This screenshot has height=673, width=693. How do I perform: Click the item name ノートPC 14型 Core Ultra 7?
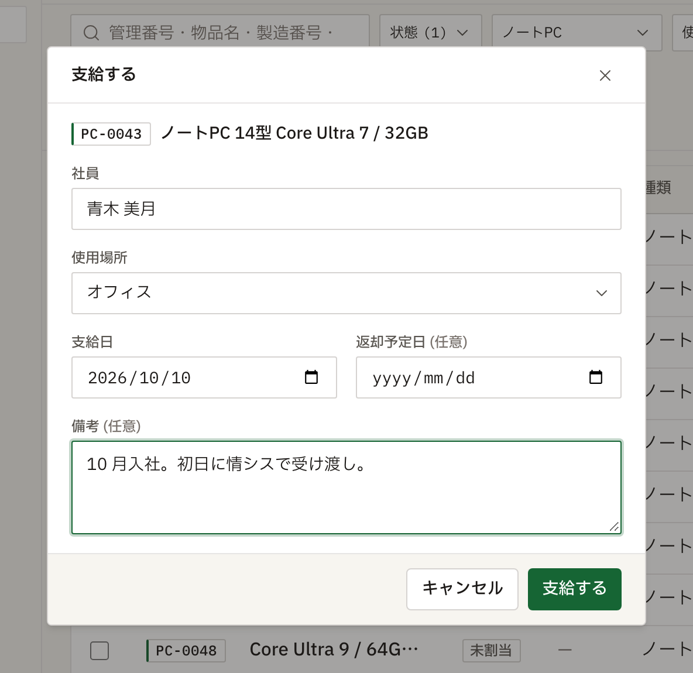pyautogui.click(x=294, y=133)
